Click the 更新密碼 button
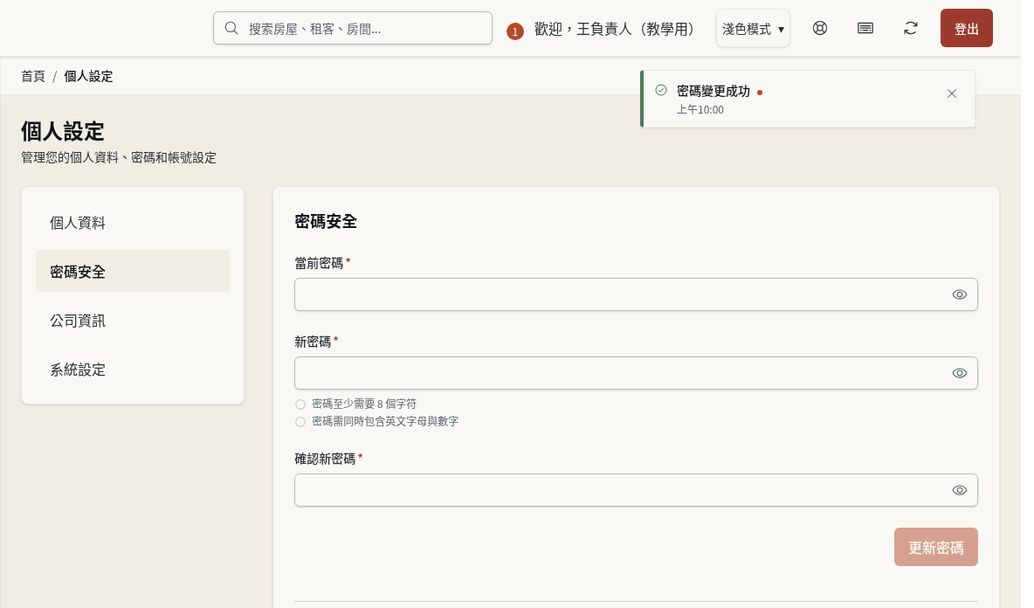Image resolution: width=1034 pixels, height=608 pixels. click(x=935, y=547)
